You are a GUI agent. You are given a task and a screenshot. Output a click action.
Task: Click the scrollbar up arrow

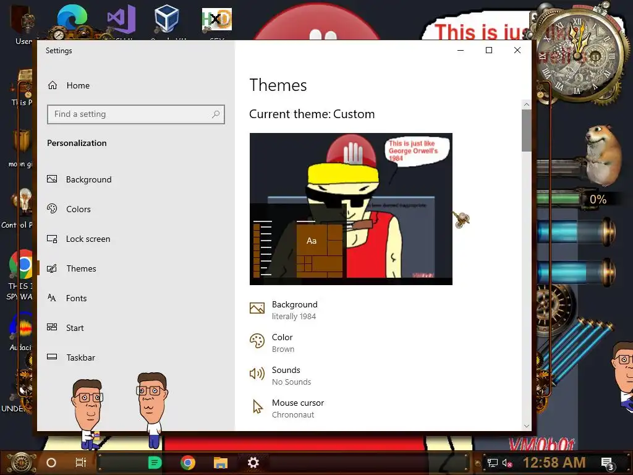527,105
